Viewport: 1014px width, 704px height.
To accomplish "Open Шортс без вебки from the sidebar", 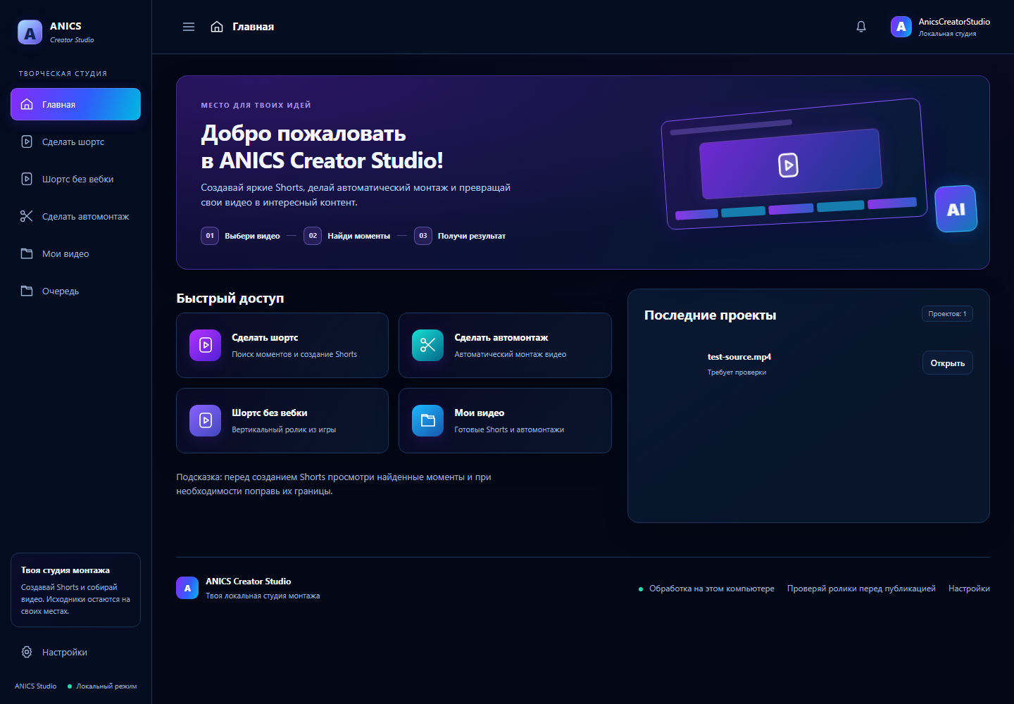I will (75, 179).
